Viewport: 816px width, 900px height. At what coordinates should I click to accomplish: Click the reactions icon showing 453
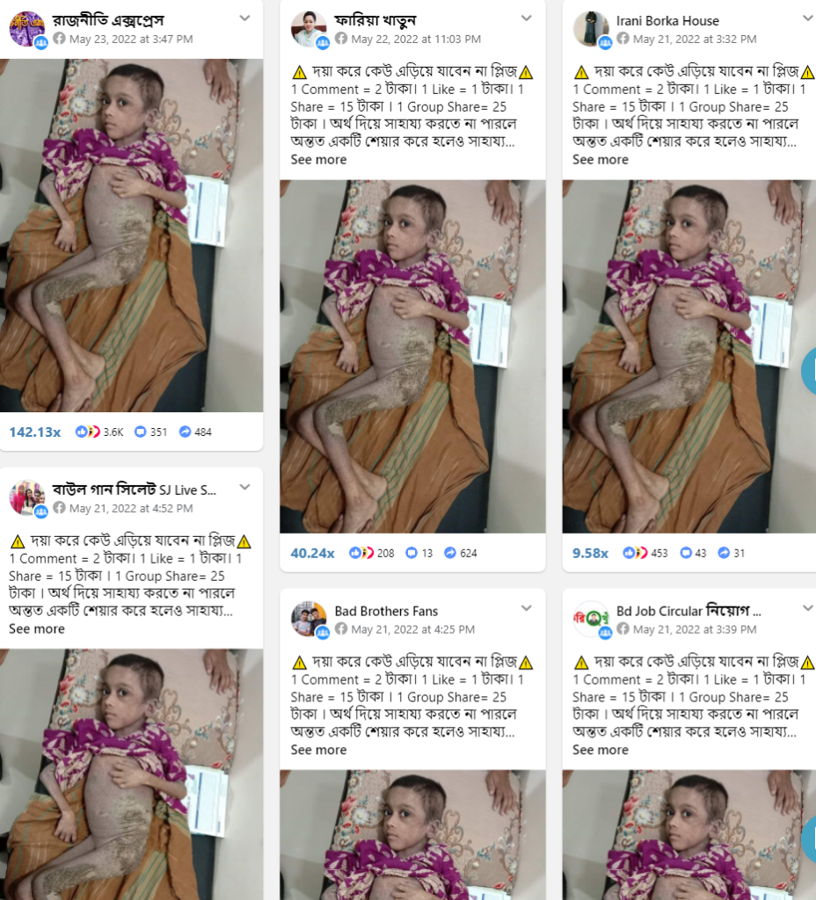pos(635,553)
